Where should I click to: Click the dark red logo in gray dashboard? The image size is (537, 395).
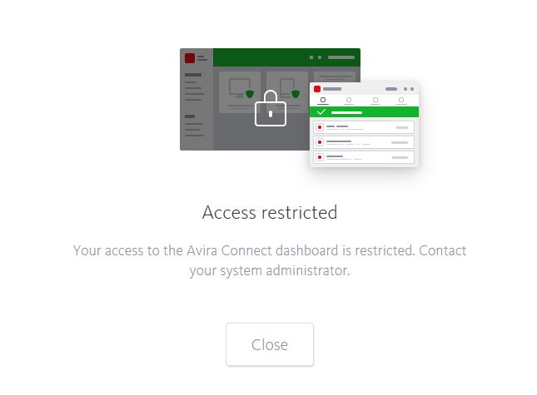[x=190, y=58]
